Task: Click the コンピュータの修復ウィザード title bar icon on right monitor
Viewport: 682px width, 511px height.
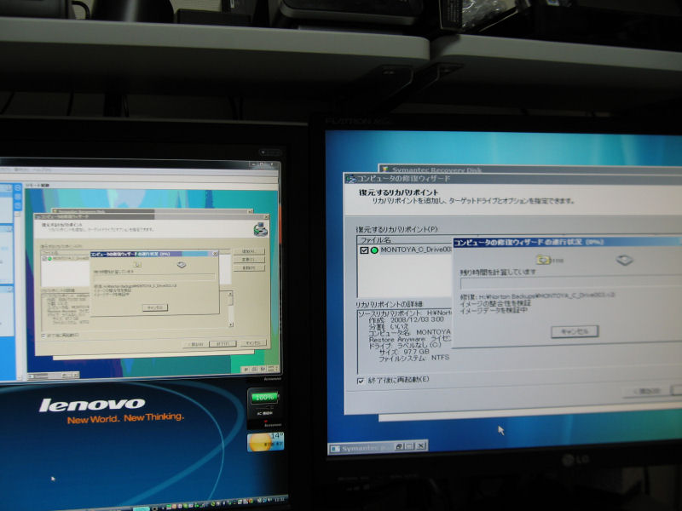Action: 351,179
